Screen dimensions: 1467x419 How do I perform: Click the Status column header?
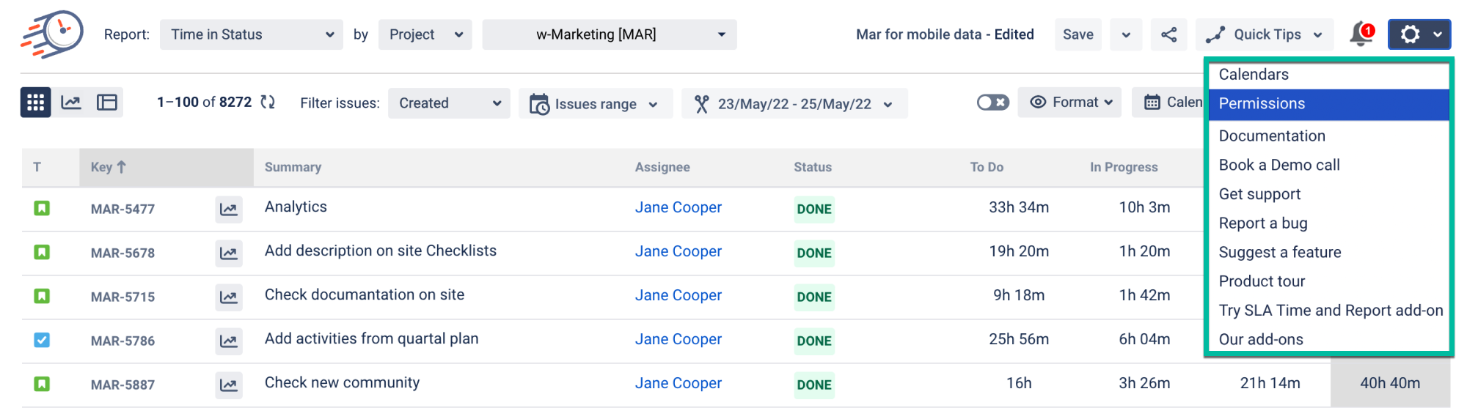click(813, 167)
